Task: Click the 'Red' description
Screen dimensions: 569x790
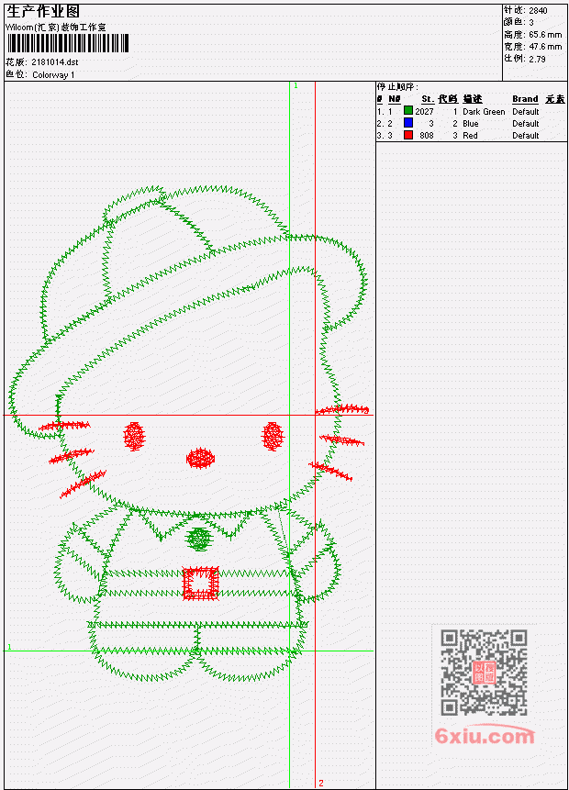Action: click(x=470, y=136)
